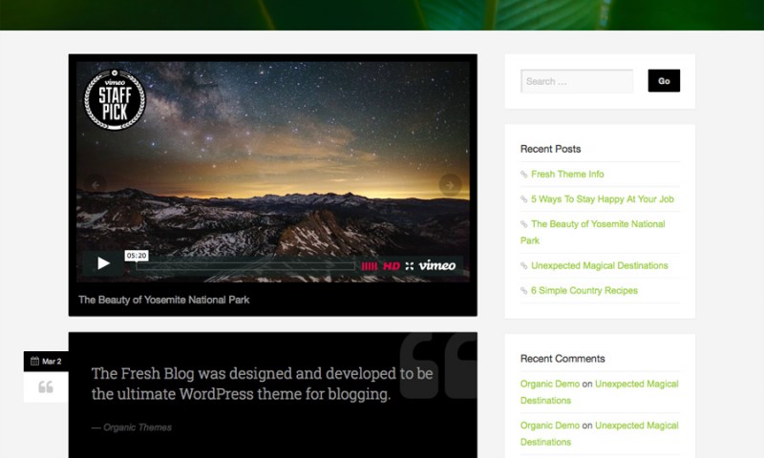The width and height of the screenshot is (764, 458).
Task: Click the Organic Themes quote attribution
Action: pyautogui.click(x=132, y=427)
